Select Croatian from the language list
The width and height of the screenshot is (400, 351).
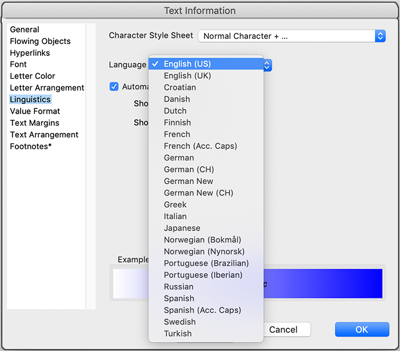[x=180, y=87]
